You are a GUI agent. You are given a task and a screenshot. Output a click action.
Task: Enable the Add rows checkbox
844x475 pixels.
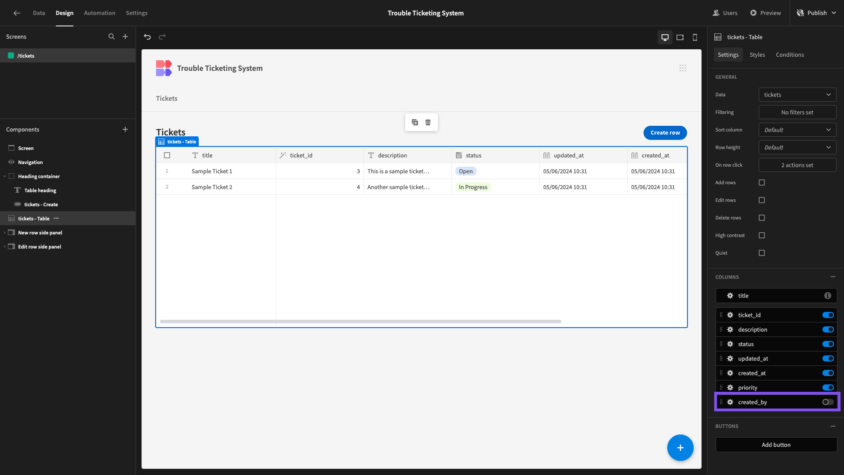pyautogui.click(x=762, y=183)
